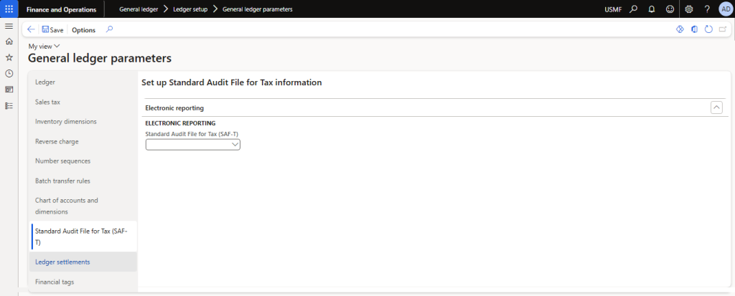
Task: Click the refresh page icon
Action: 708,29
